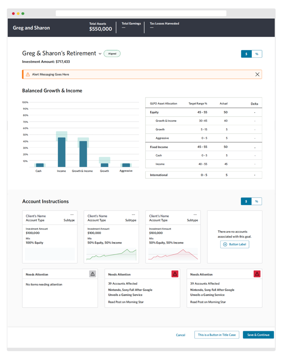Open more options on green chart account card
Screen dimensions: 283x355
coord(134,214)
